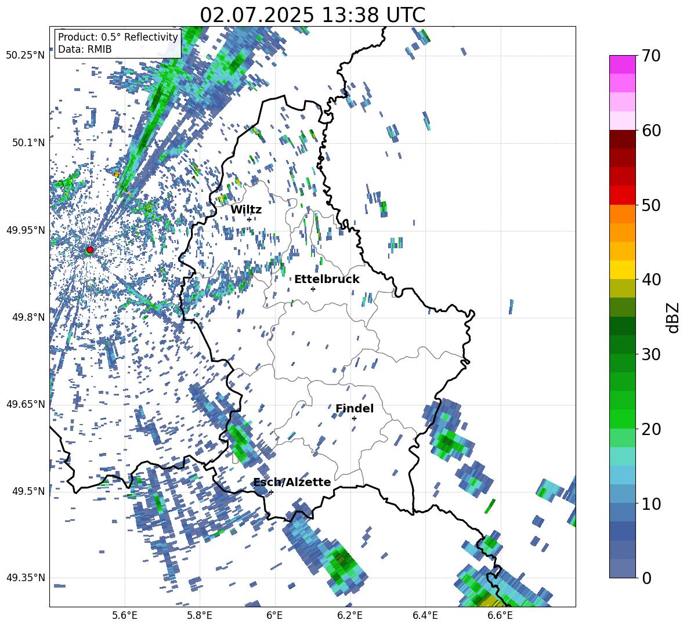Click the bright red colorbar swatch above 50
This screenshot has height=627, width=687.
coord(622,195)
